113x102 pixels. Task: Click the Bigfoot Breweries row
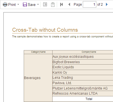[83, 62]
